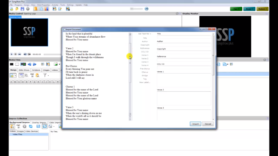Screen dimensions: 278x156
Task: Pause the media playback
Action: pos(15,54)
